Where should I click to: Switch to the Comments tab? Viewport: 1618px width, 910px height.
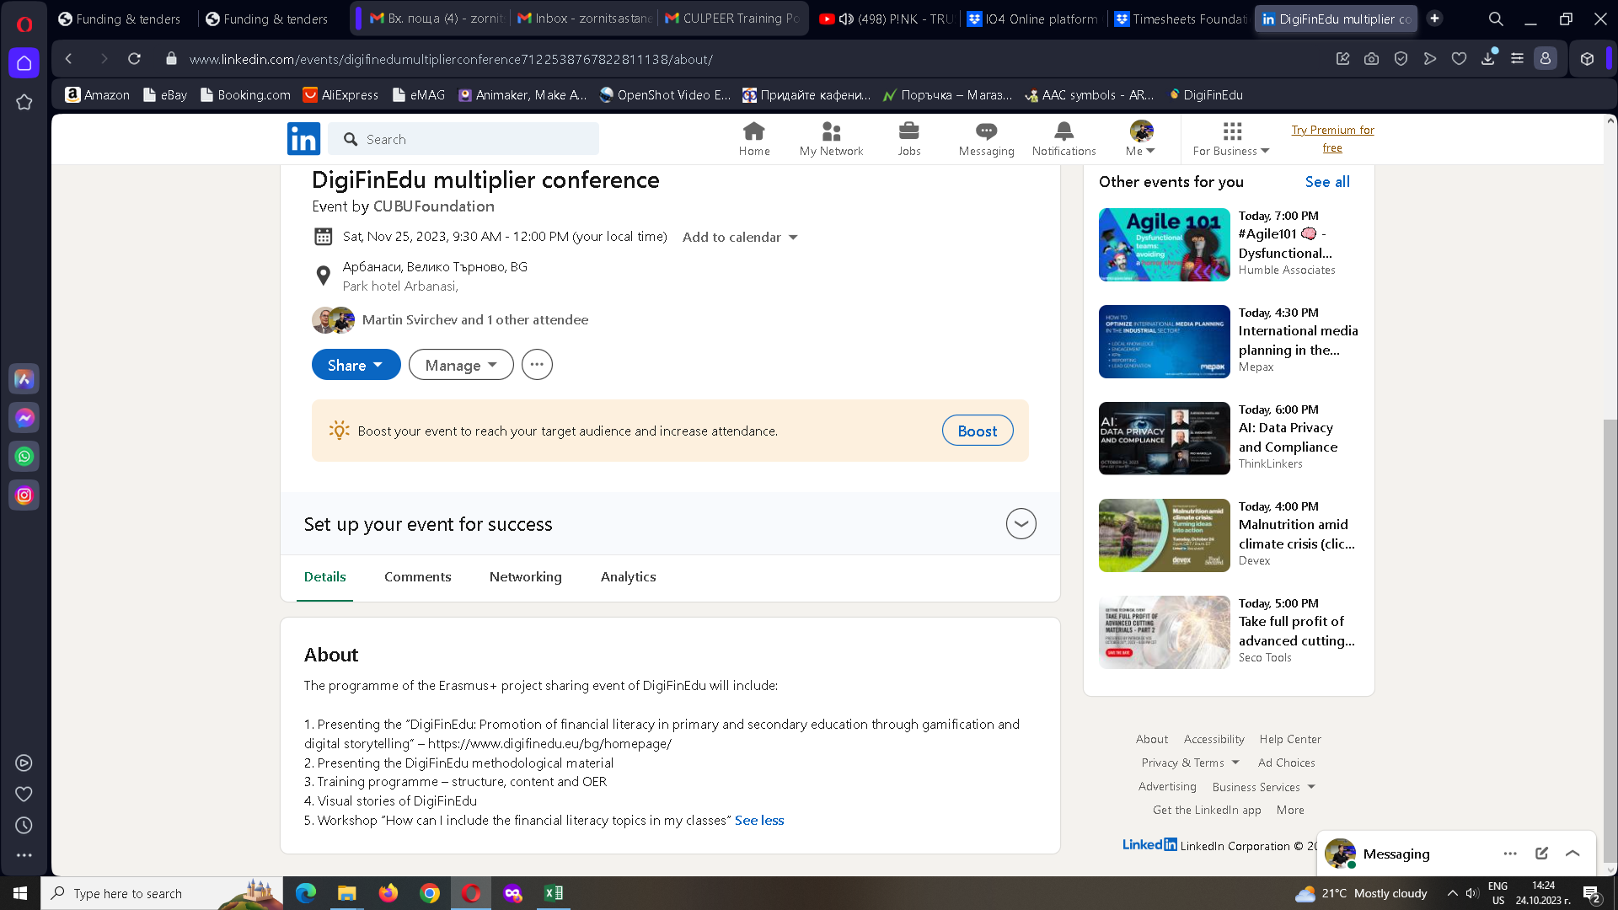418,577
